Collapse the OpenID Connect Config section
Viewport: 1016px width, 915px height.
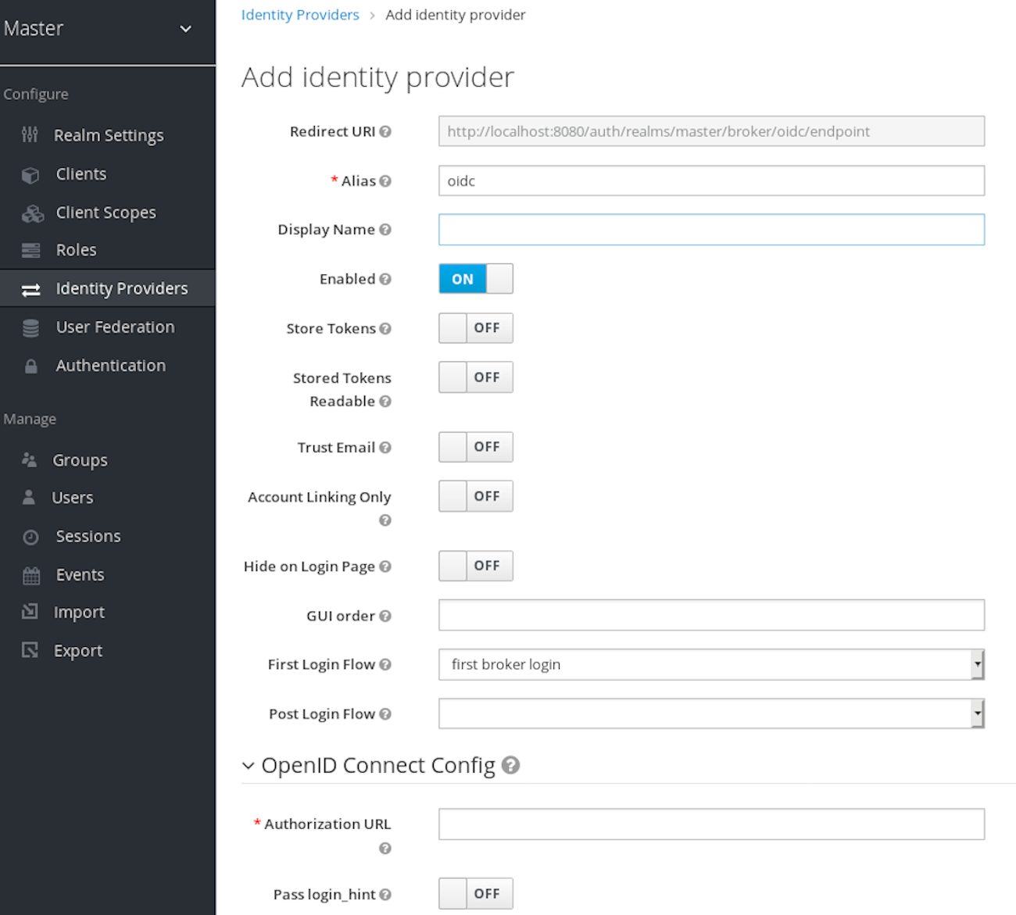[x=249, y=766]
